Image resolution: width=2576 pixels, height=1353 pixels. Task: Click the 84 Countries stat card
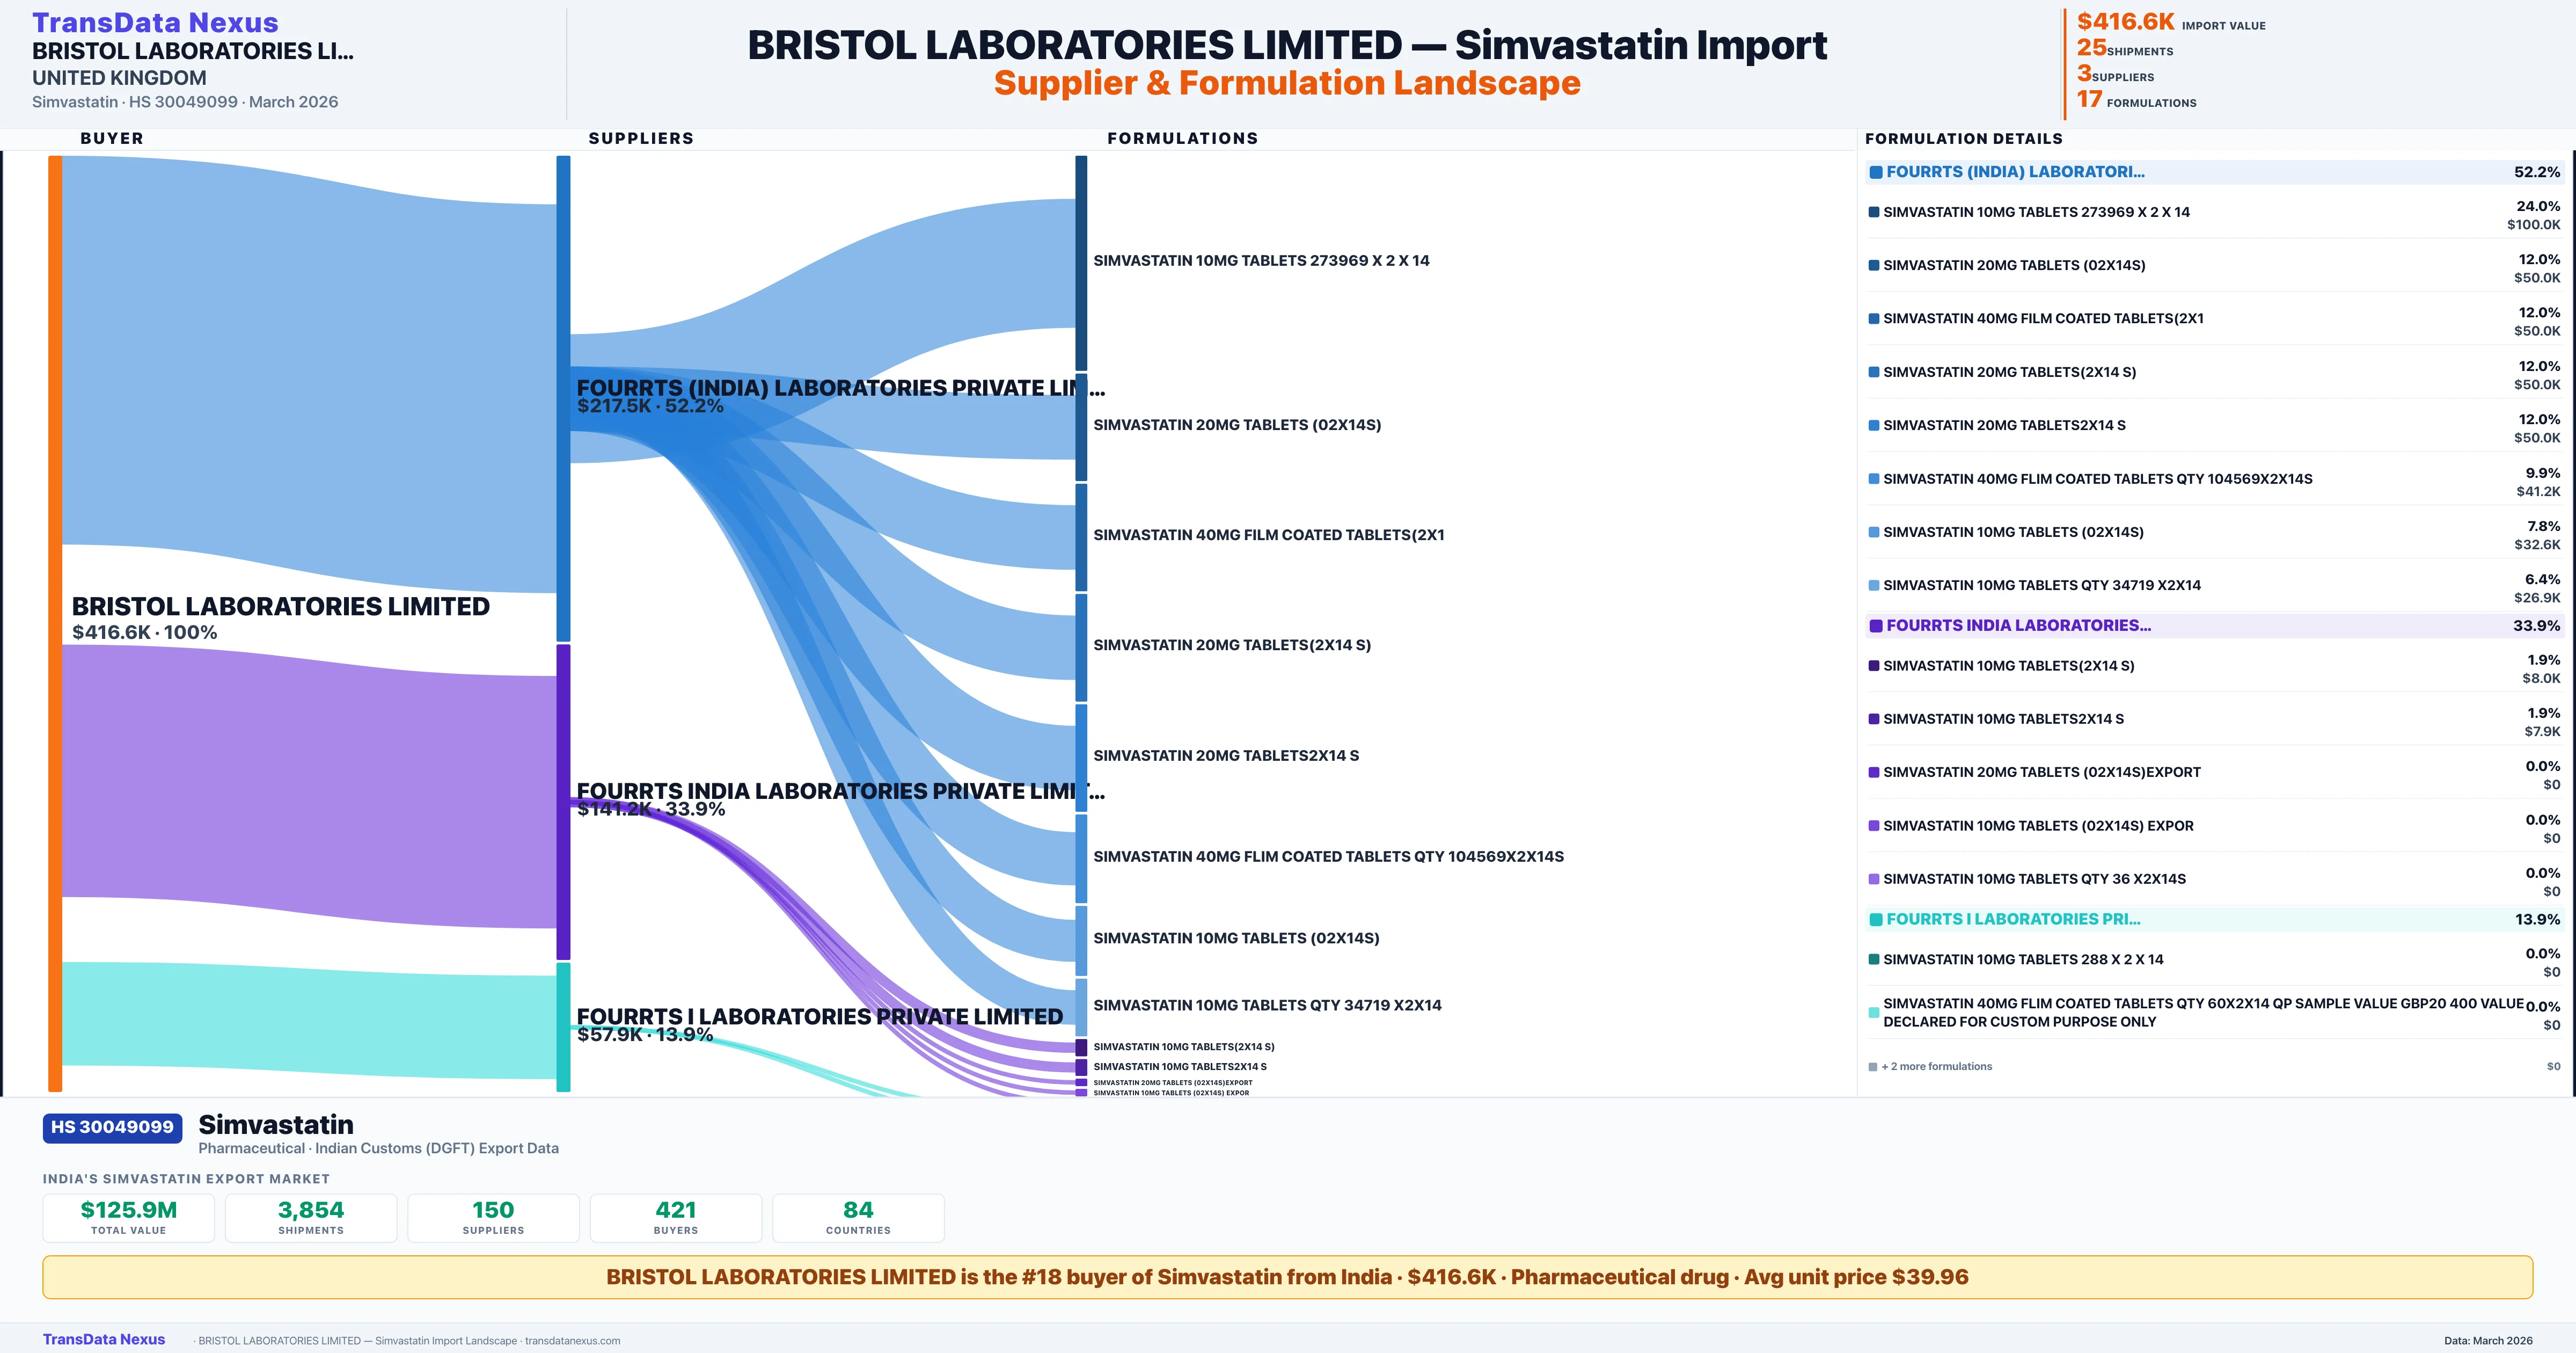[x=857, y=1217]
